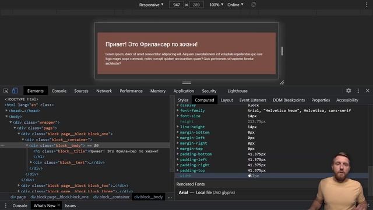
Task: Open the DOM Breakpoints pane
Action: [x=289, y=100]
